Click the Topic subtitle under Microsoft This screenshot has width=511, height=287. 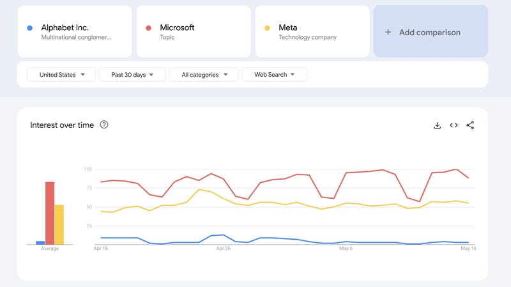coord(167,37)
